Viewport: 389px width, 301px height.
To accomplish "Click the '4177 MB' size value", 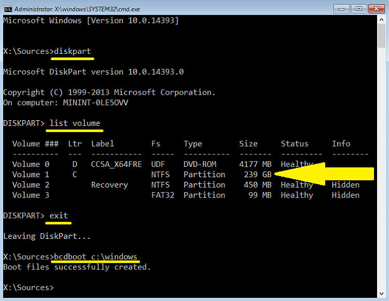I will click(x=255, y=164).
